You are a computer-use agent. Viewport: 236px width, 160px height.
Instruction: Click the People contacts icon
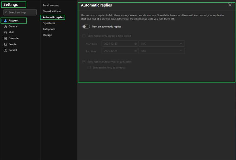[x=5, y=44]
